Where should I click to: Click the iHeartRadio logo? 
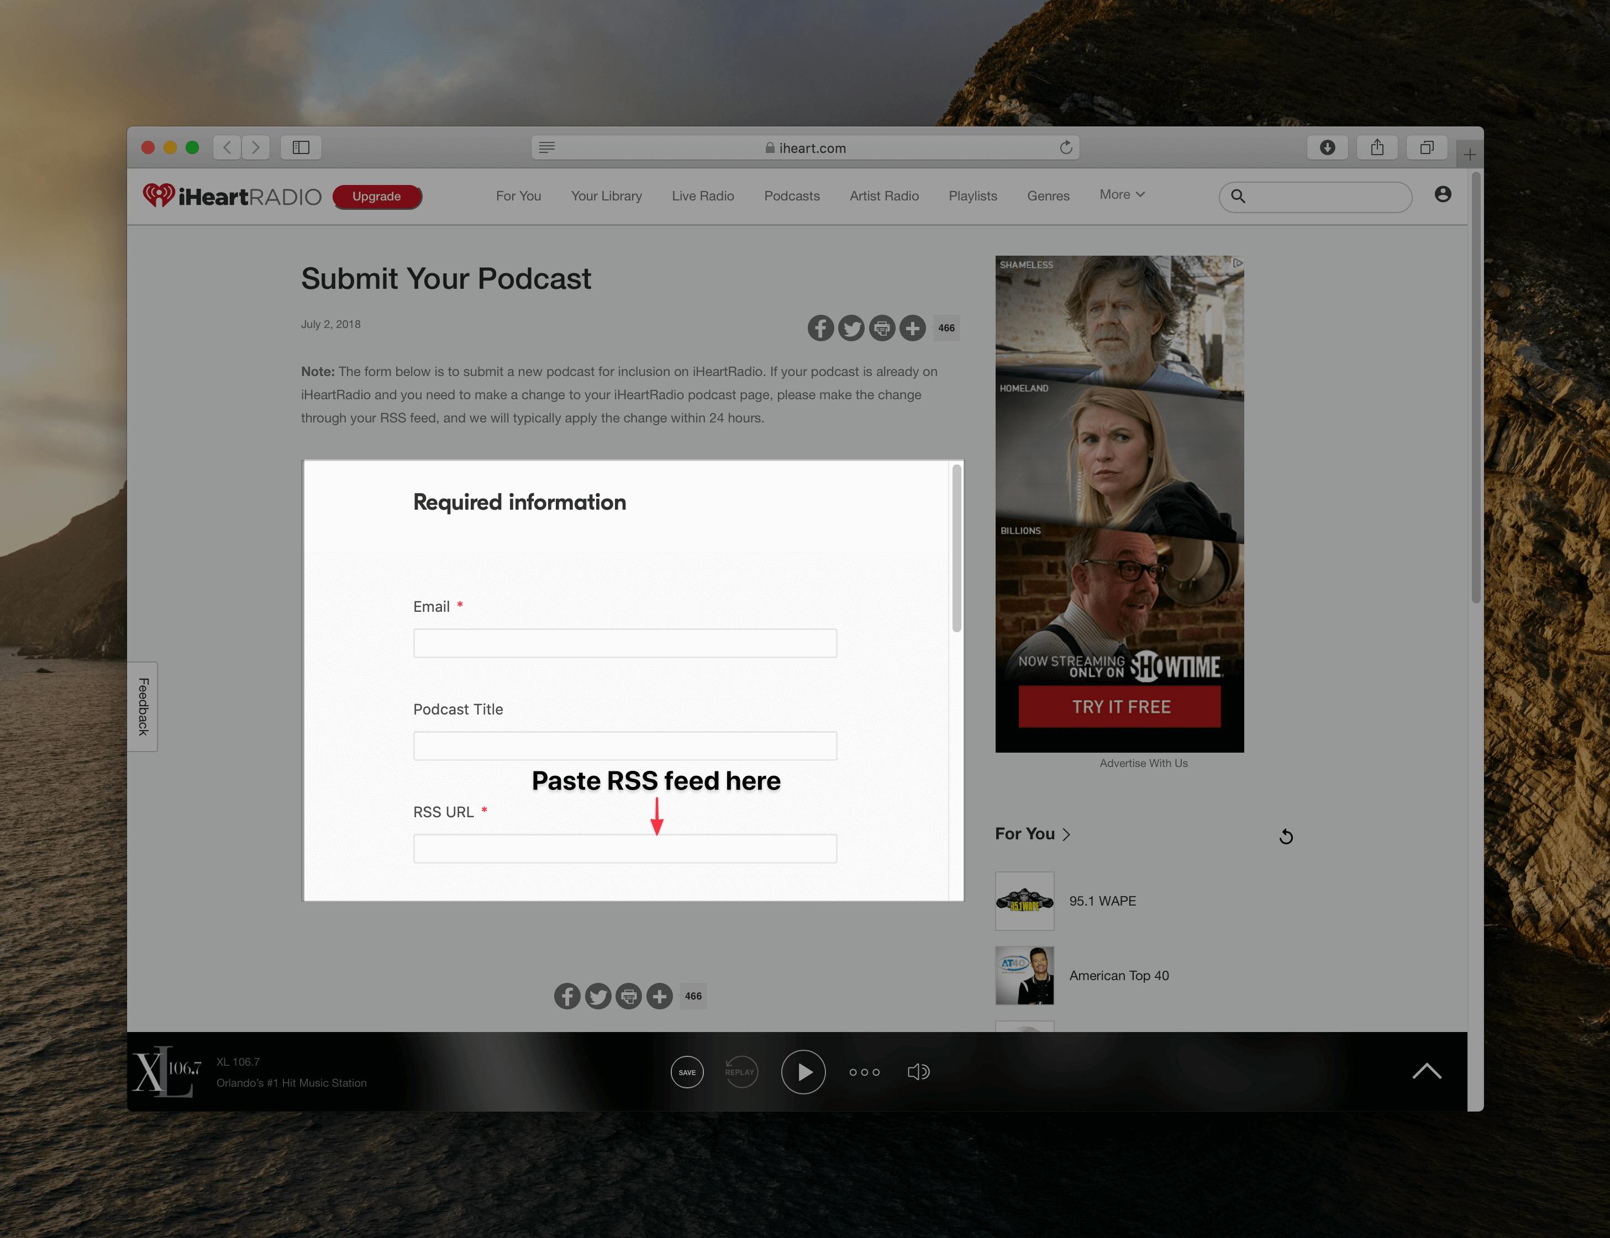click(232, 196)
